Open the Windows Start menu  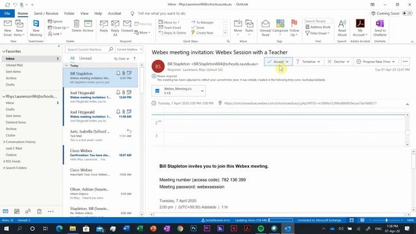pos(6,228)
